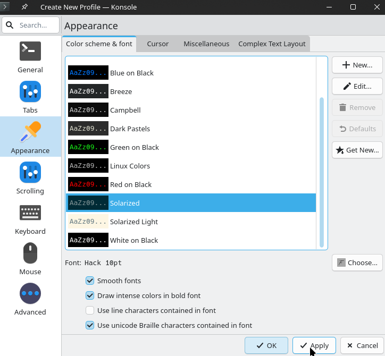The height and width of the screenshot is (356, 385).
Task: Click the Font: Hack 10pt label
Action: coord(93,263)
